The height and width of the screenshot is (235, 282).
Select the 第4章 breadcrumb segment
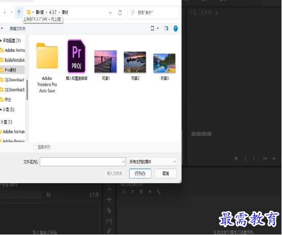tap(40, 12)
